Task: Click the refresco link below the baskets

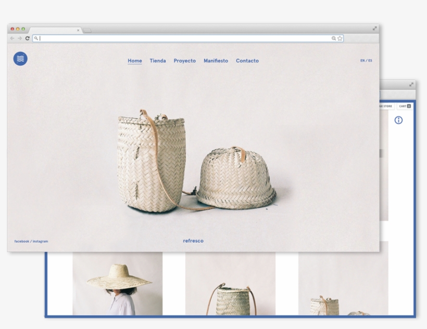Action: click(193, 240)
